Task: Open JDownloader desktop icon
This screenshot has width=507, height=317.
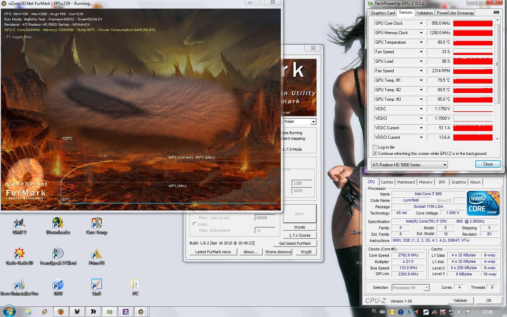Action: tap(58, 226)
